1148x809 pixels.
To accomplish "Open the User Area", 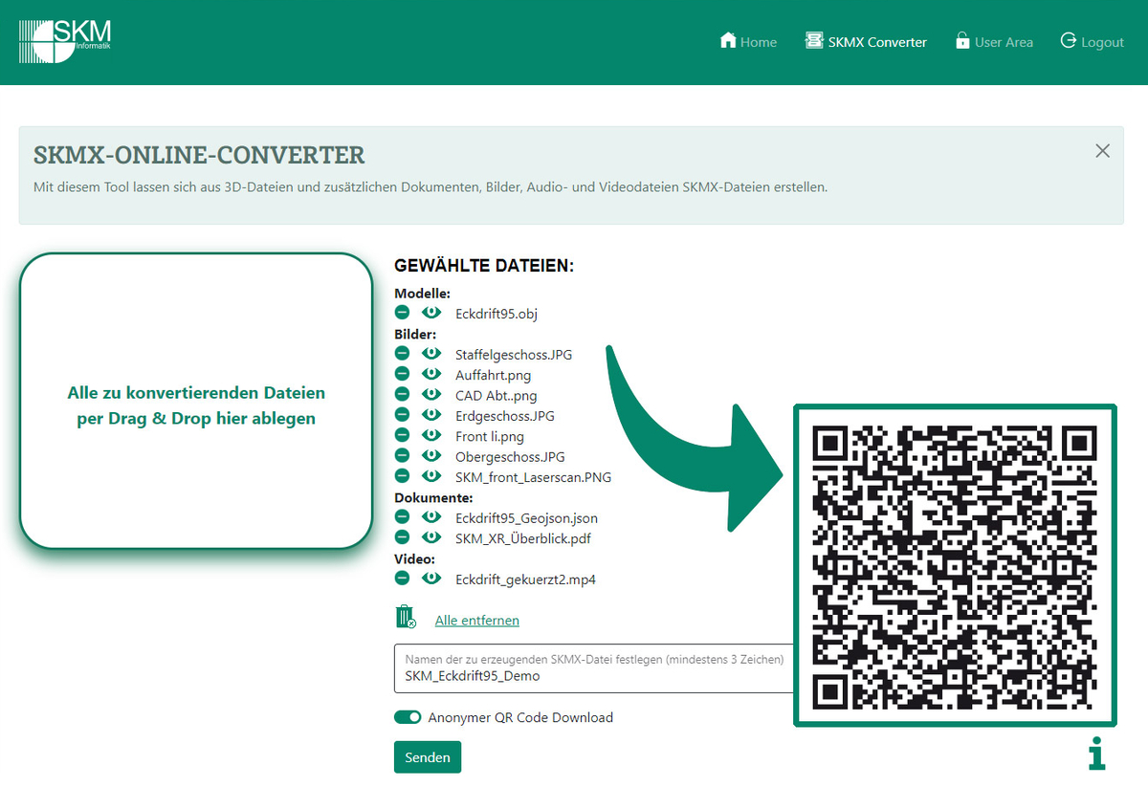I will (x=994, y=41).
